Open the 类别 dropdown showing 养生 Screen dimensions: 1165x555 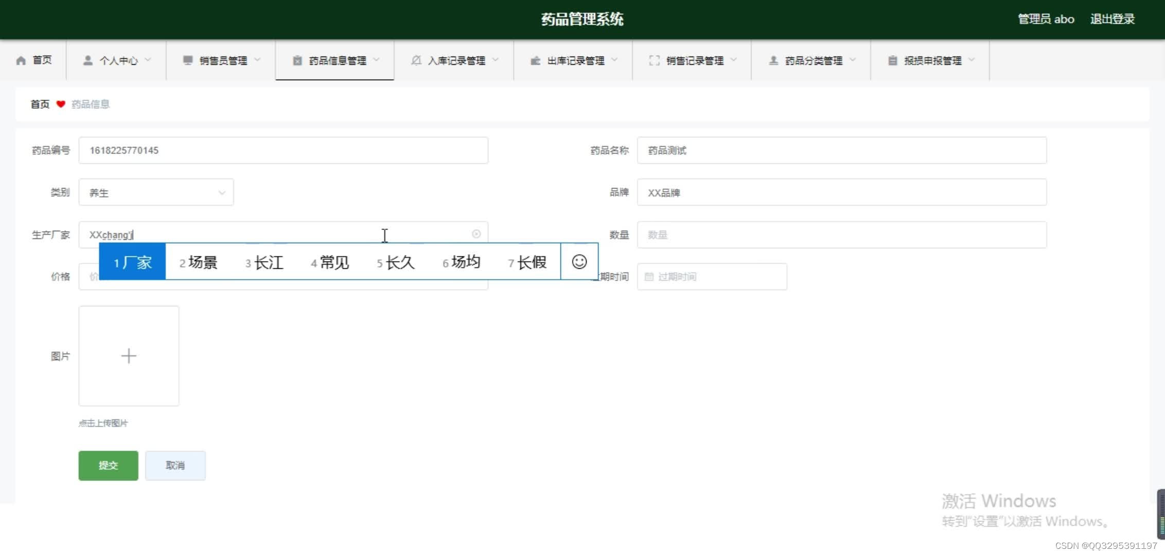click(x=156, y=193)
